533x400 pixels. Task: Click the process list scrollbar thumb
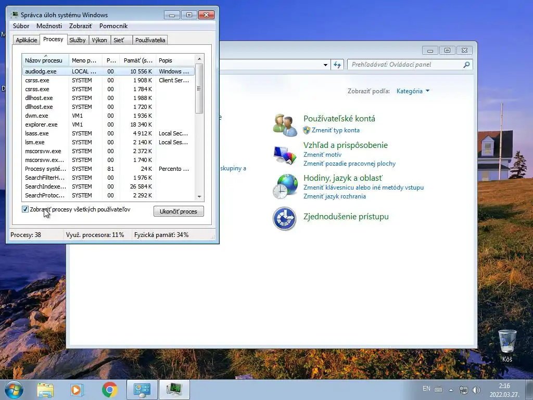click(199, 89)
